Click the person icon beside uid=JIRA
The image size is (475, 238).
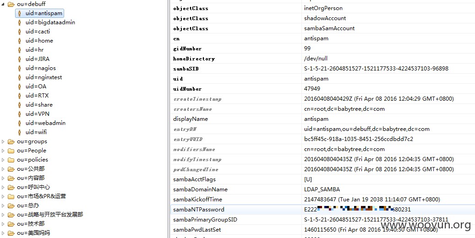click(x=20, y=59)
